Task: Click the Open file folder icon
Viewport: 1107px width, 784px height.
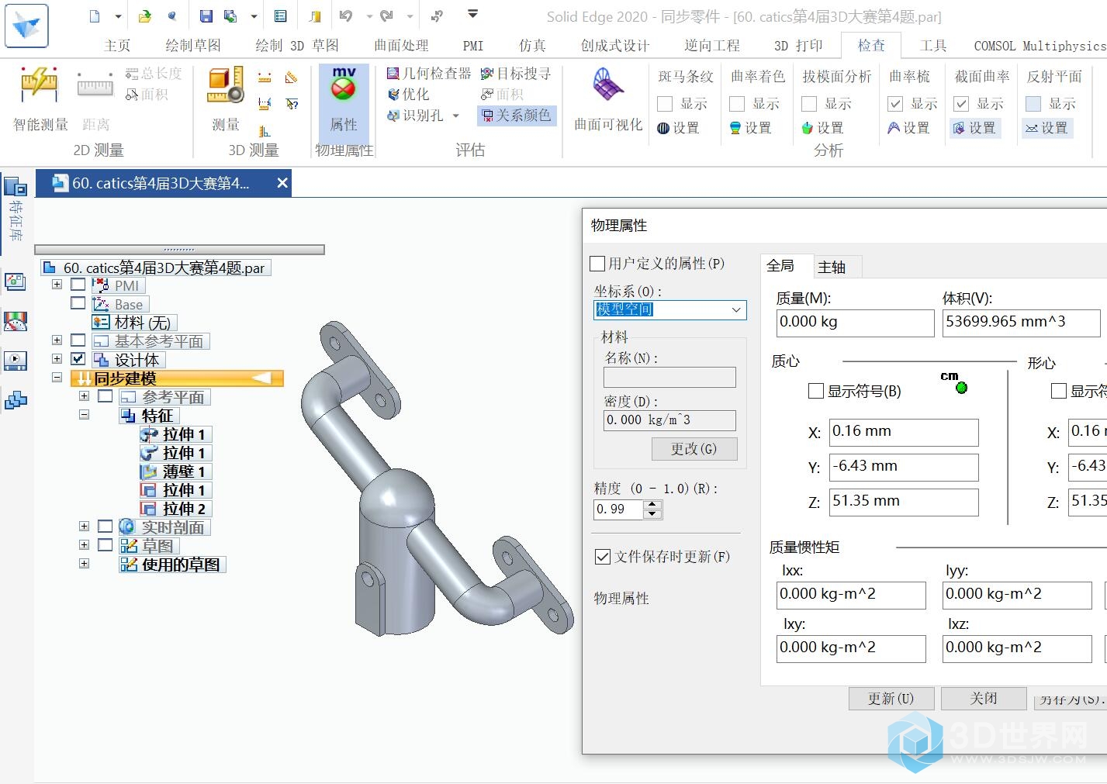Action: pyautogui.click(x=145, y=16)
